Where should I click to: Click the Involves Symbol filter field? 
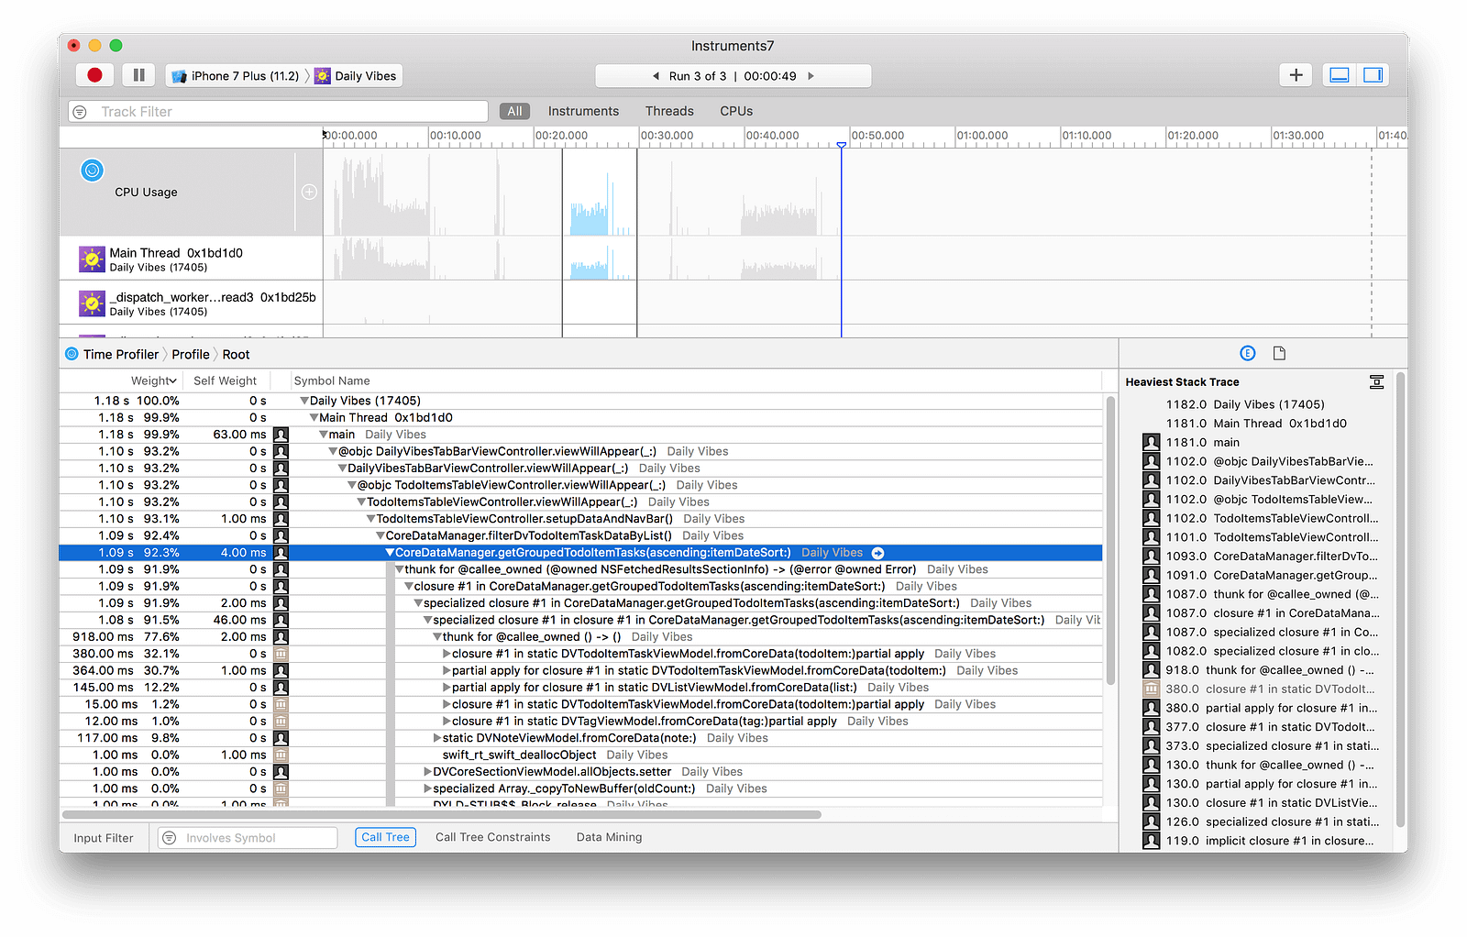[x=248, y=838]
